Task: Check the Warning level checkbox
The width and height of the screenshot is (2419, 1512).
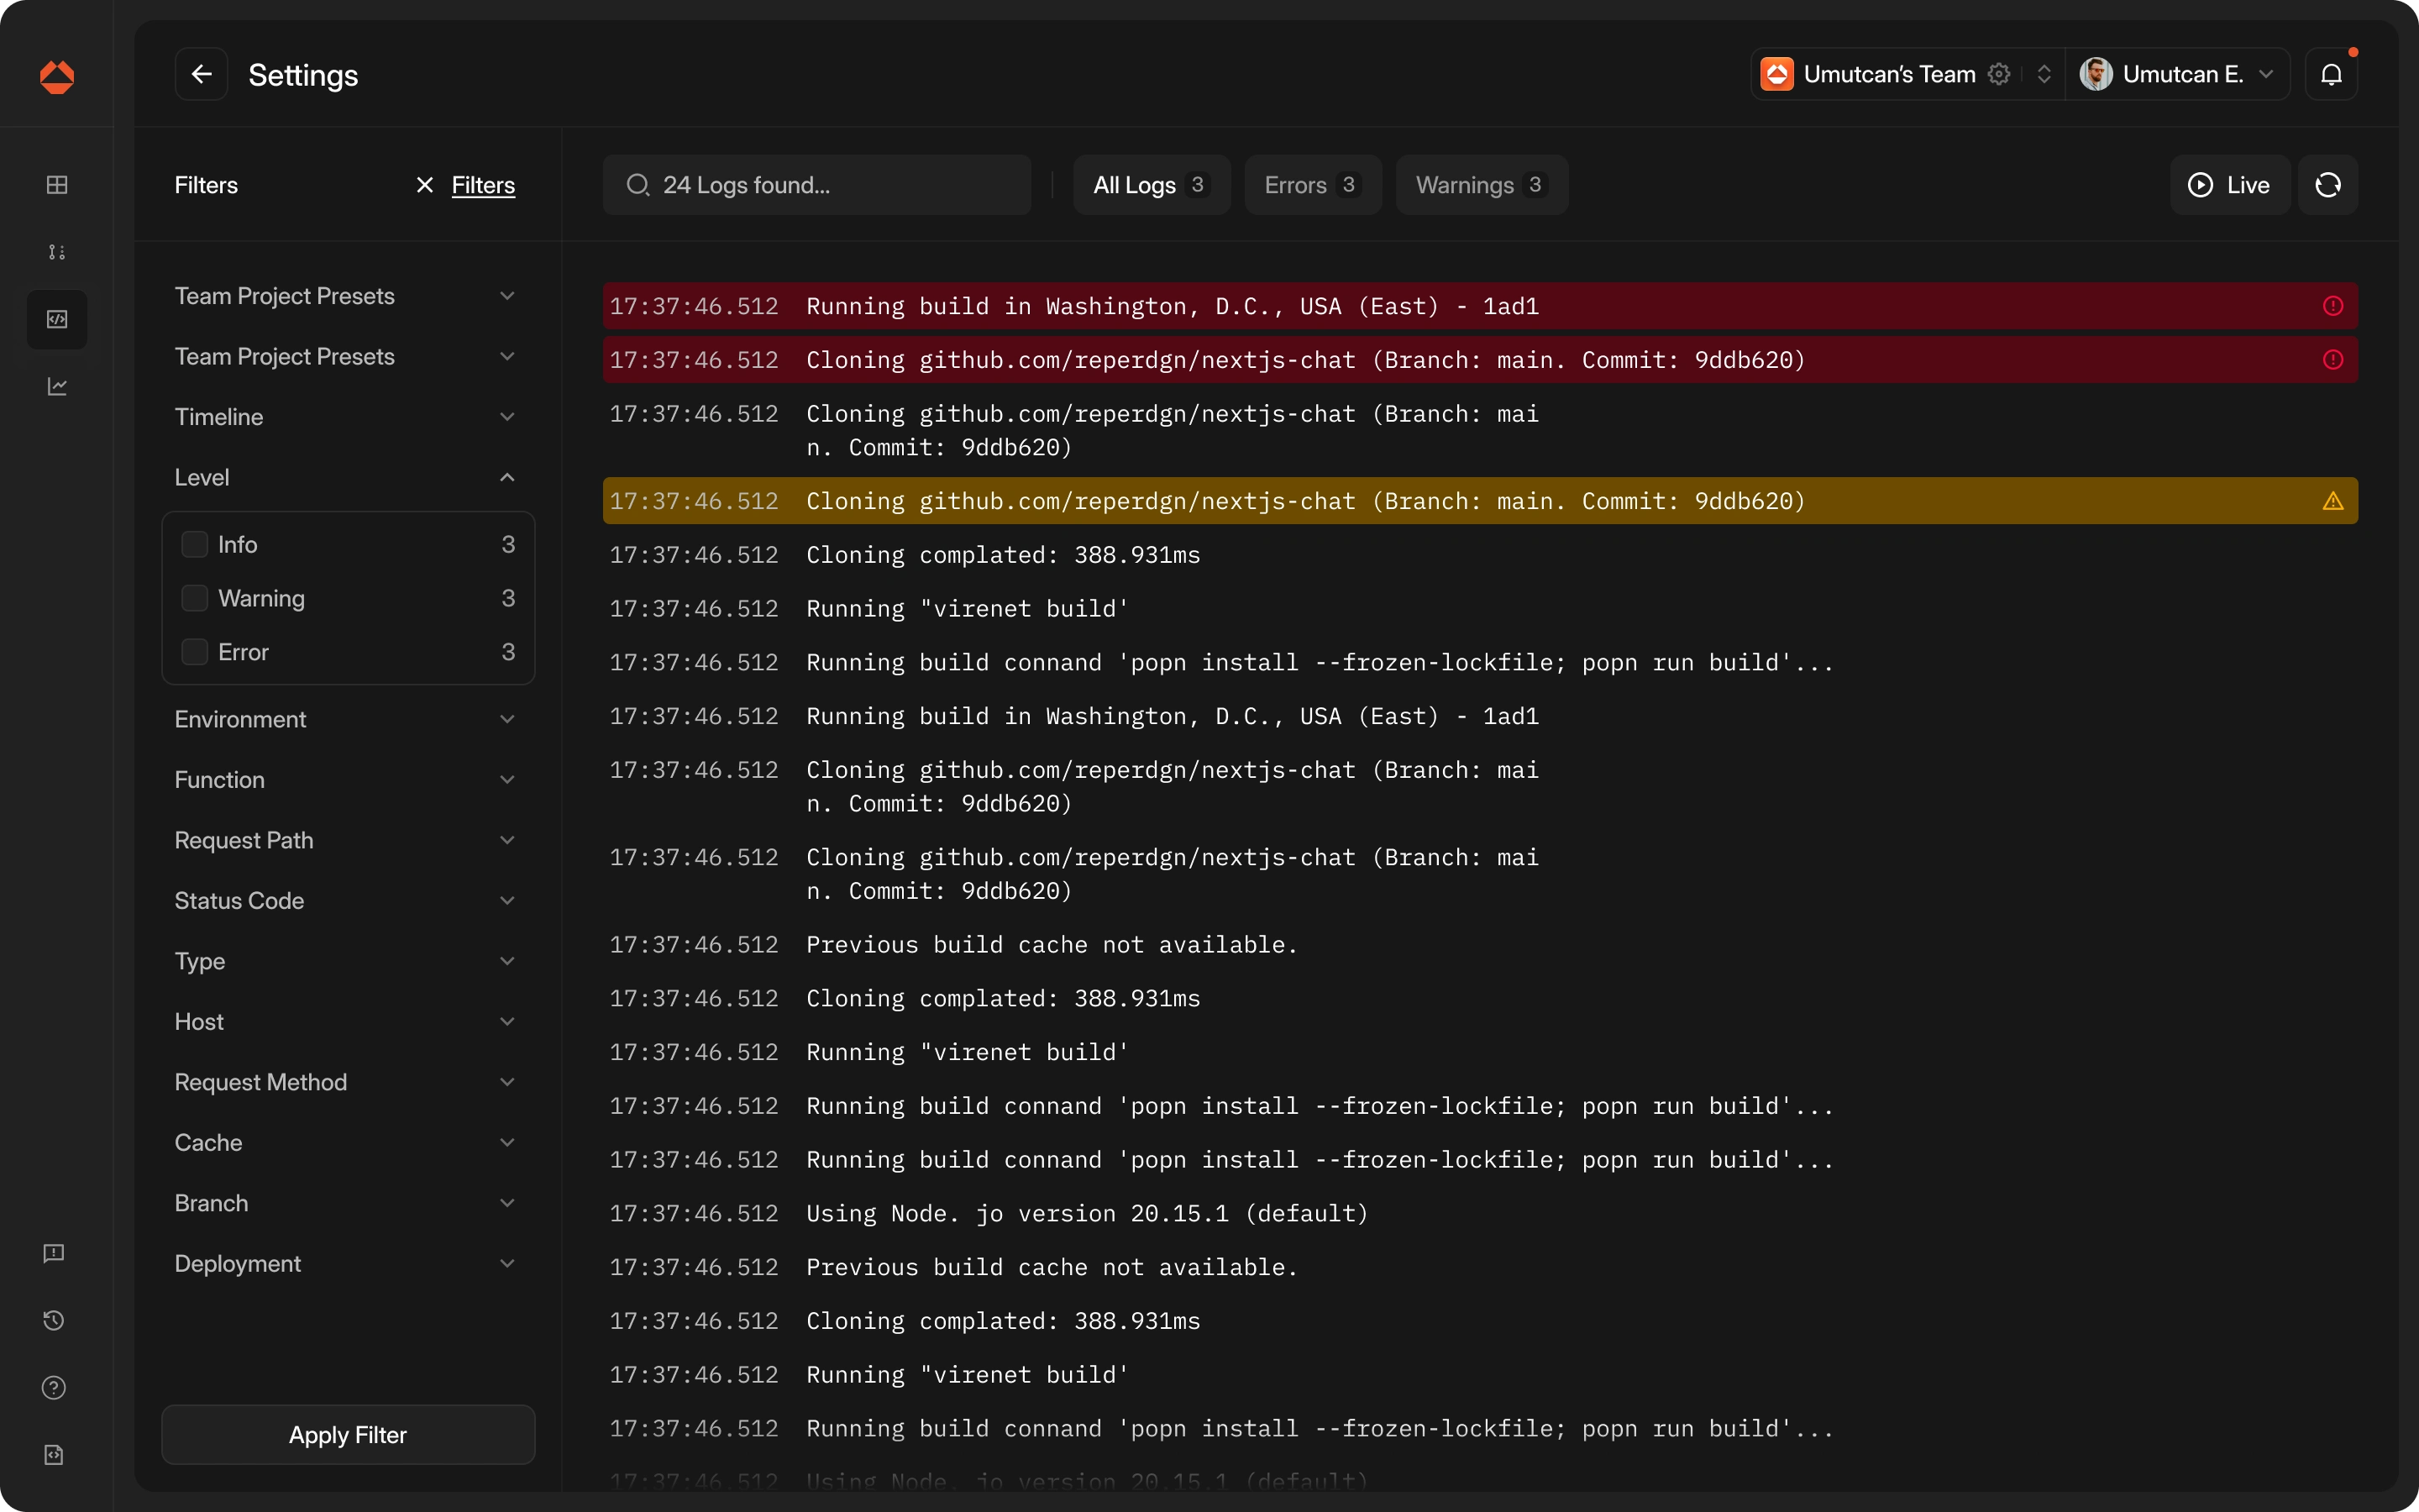Action: [194, 598]
